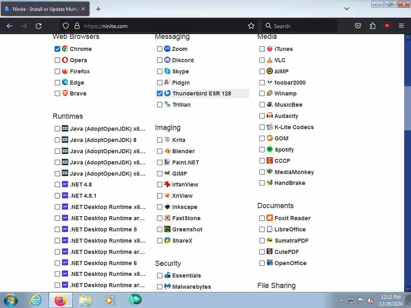This screenshot has width=411, height=308.
Task: Open the Firefox application menu
Action: (x=401, y=26)
